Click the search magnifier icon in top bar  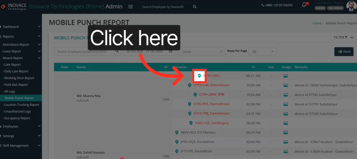[195, 7]
